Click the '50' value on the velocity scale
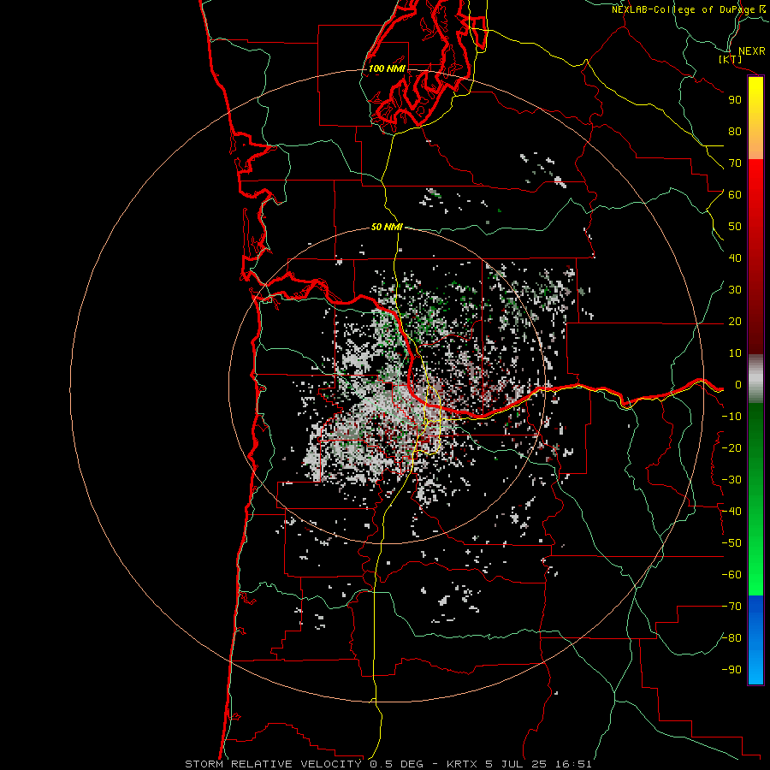The height and width of the screenshot is (770, 770). 735,227
